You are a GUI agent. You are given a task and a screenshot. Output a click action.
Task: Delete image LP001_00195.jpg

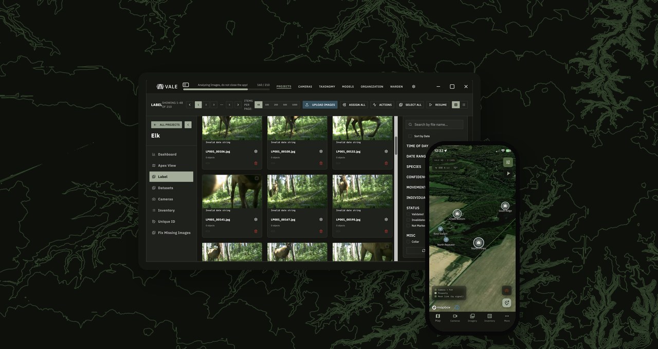coord(387,231)
